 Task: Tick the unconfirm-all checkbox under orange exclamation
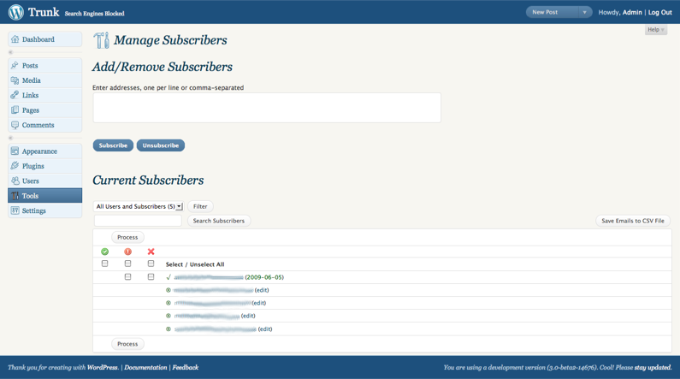point(127,264)
